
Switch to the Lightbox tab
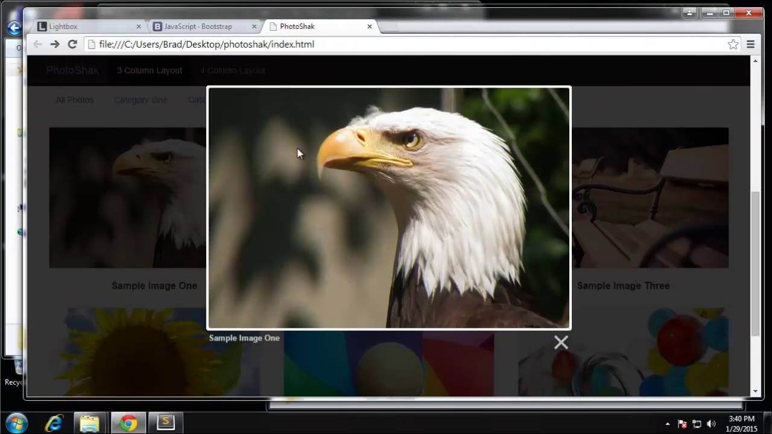click(88, 27)
